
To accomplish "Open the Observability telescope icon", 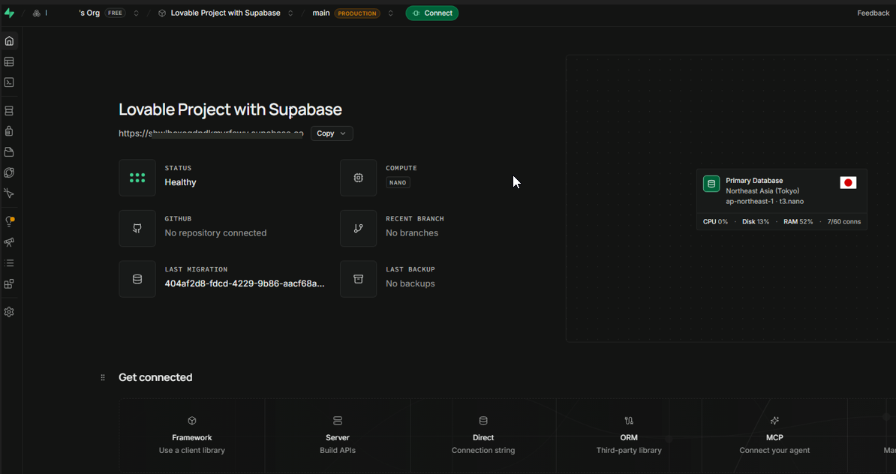I will coord(9,242).
